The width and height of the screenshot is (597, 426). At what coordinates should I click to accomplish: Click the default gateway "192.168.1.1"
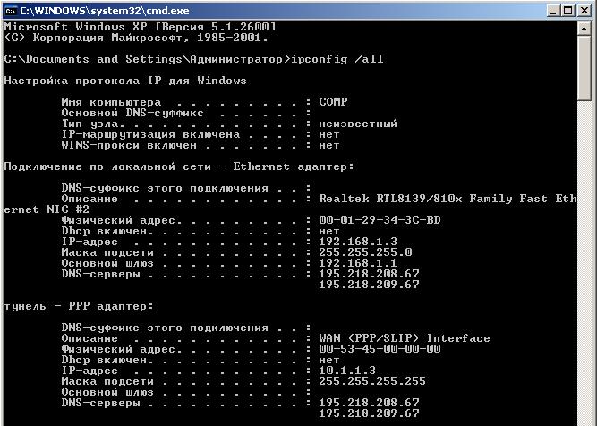click(x=358, y=263)
